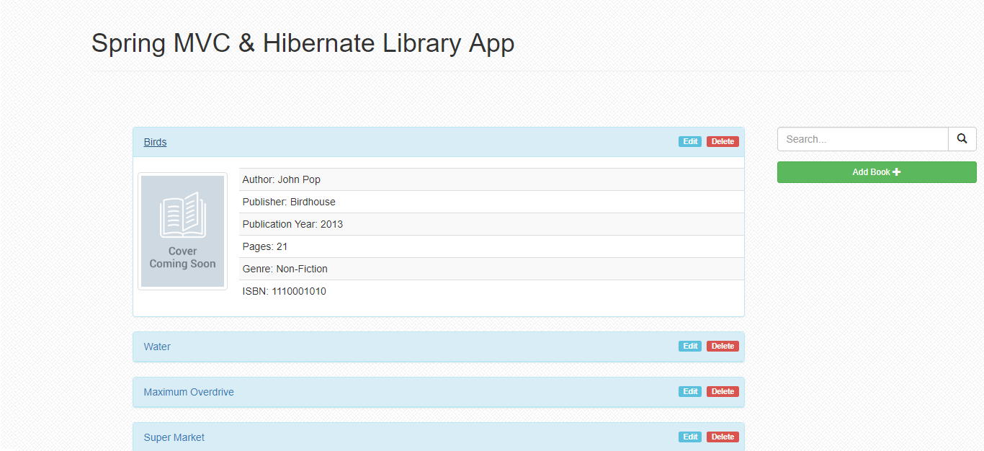Delete the Maximum Overdrive book
984x451 pixels.
pyautogui.click(x=722, y=391)
